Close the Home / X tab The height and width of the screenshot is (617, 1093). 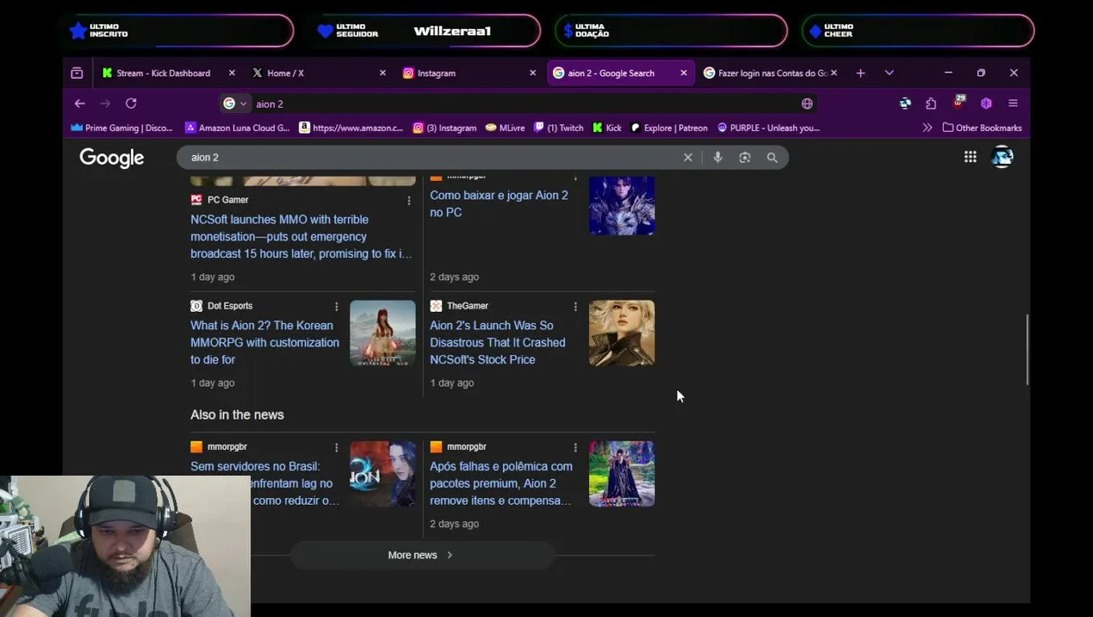(382, 73)
